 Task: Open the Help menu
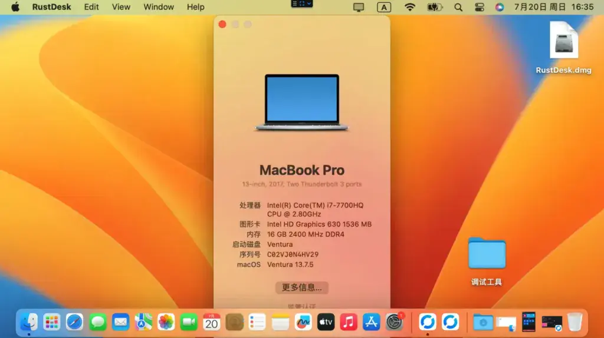coord(196,7)
